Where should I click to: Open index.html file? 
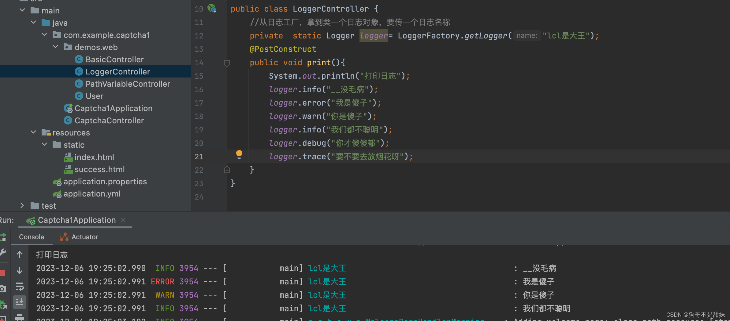point(94,157)
